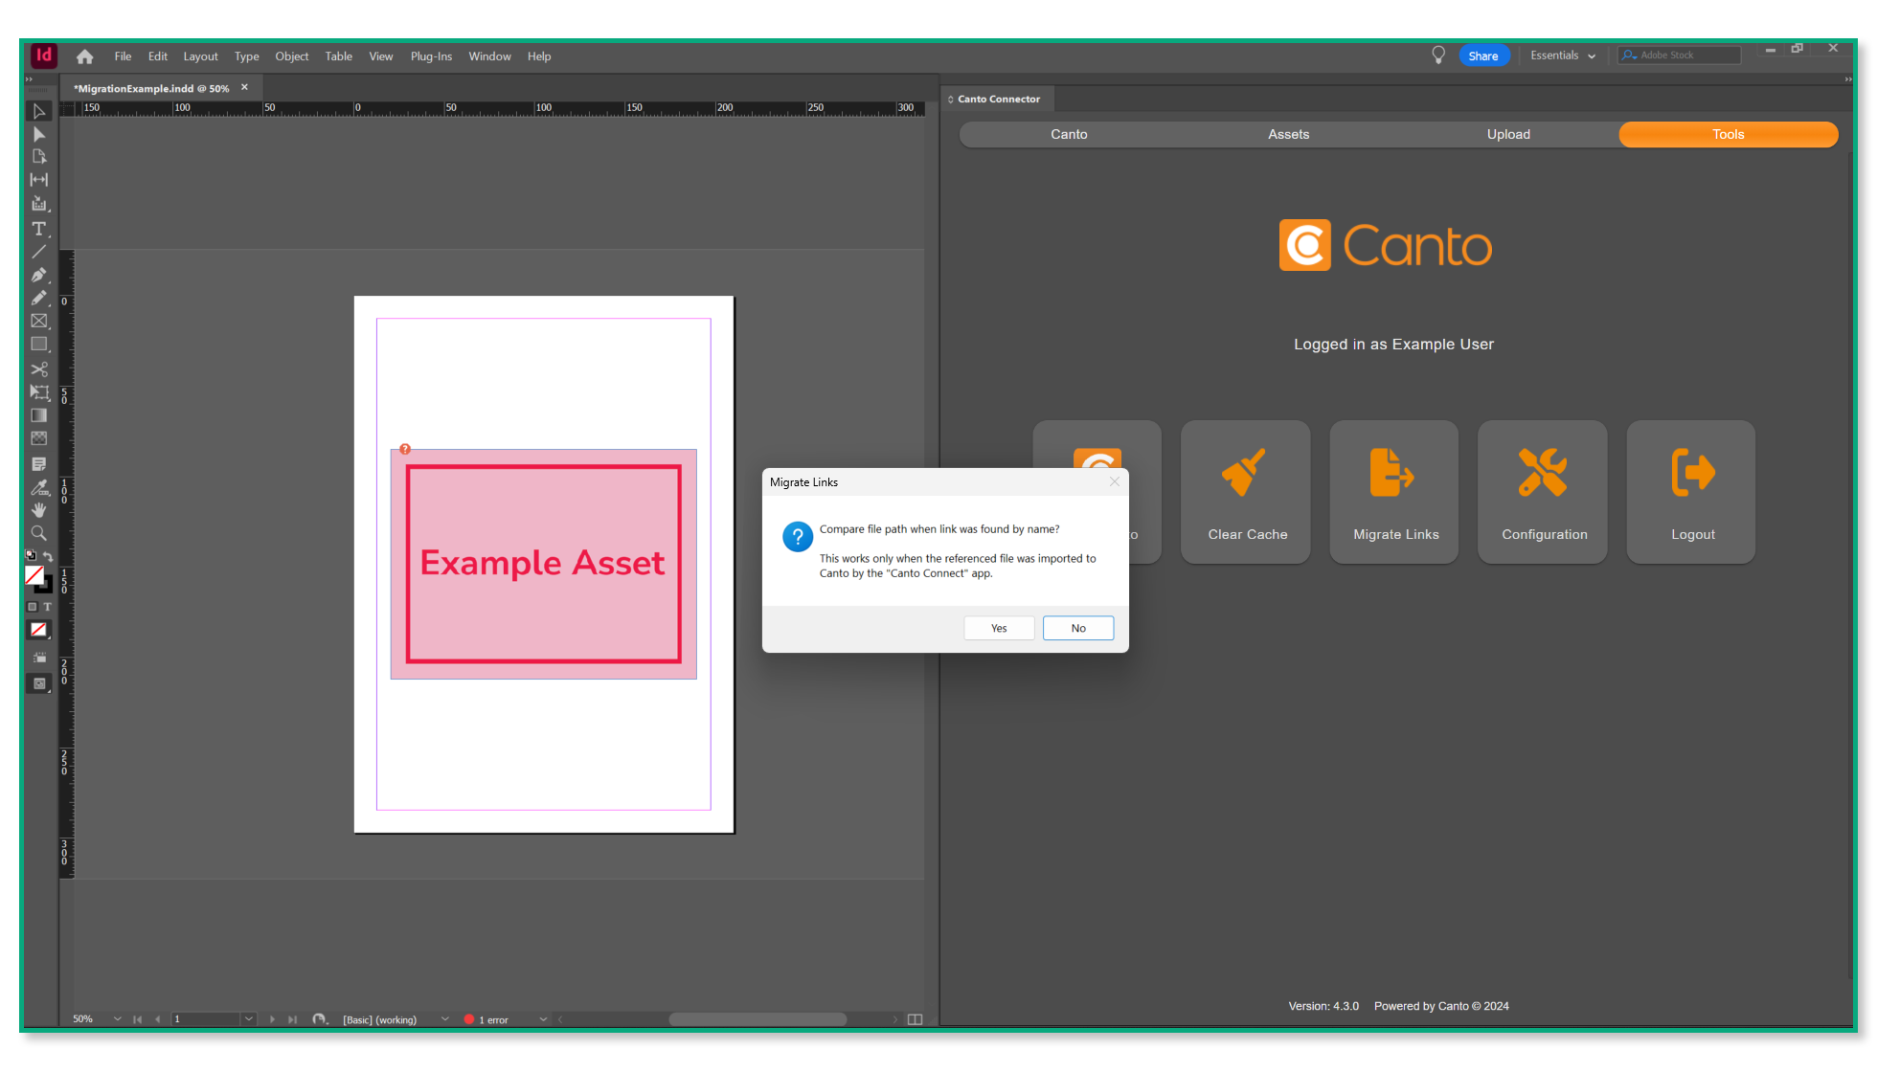This screenshot has width=1877, height=1072.
Task: Open the Plug-Ins menu
Action: coord(430,56)
